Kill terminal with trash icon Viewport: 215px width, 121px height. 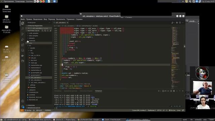pos(174,91)
